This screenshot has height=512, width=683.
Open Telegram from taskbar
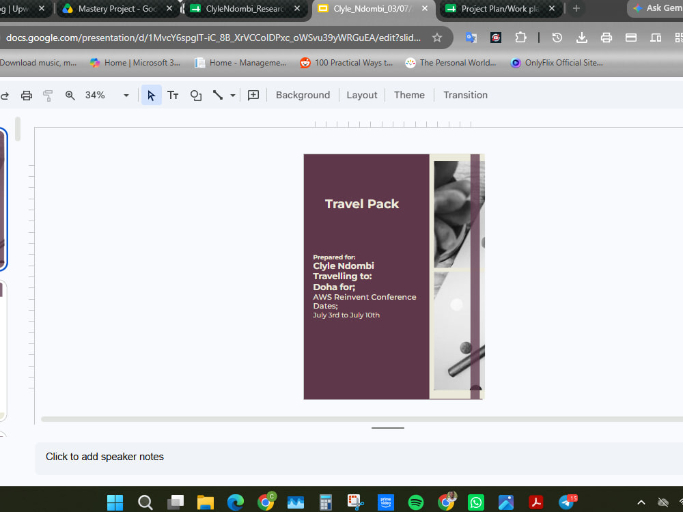(567, 502)
